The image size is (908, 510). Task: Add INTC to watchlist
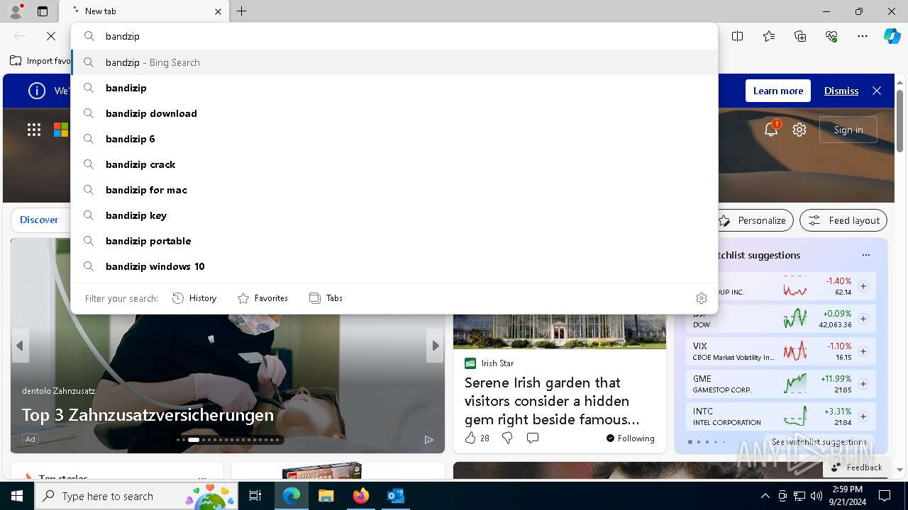(863, 416)
